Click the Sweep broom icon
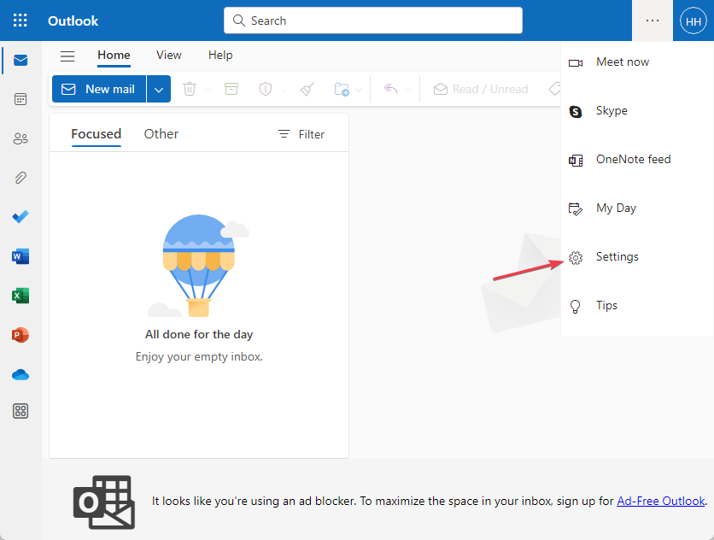The width and height of the screenshot is (714, 540). [307, 89]
